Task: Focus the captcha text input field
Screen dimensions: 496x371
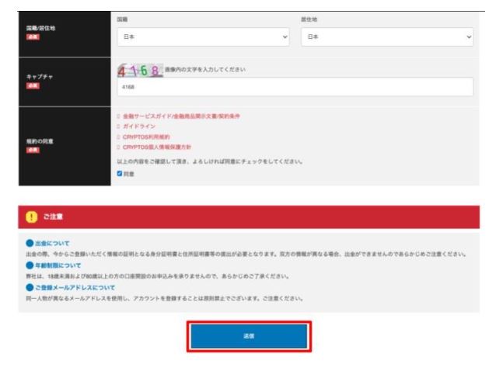Action: pos(294,88)
